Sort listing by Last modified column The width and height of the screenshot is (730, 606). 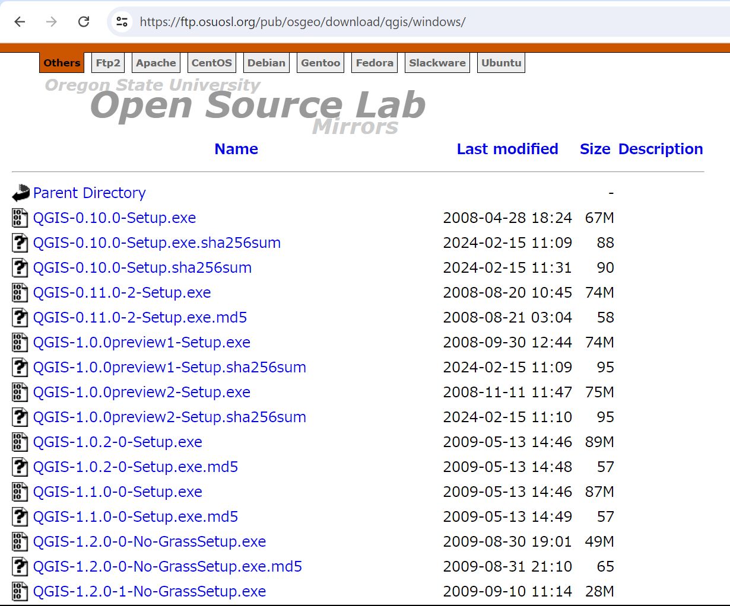(x=507, y=149)
